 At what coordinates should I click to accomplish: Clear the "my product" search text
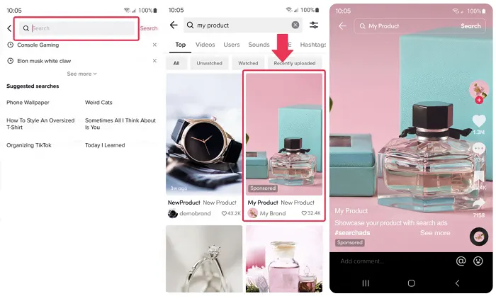pos(295,25)
